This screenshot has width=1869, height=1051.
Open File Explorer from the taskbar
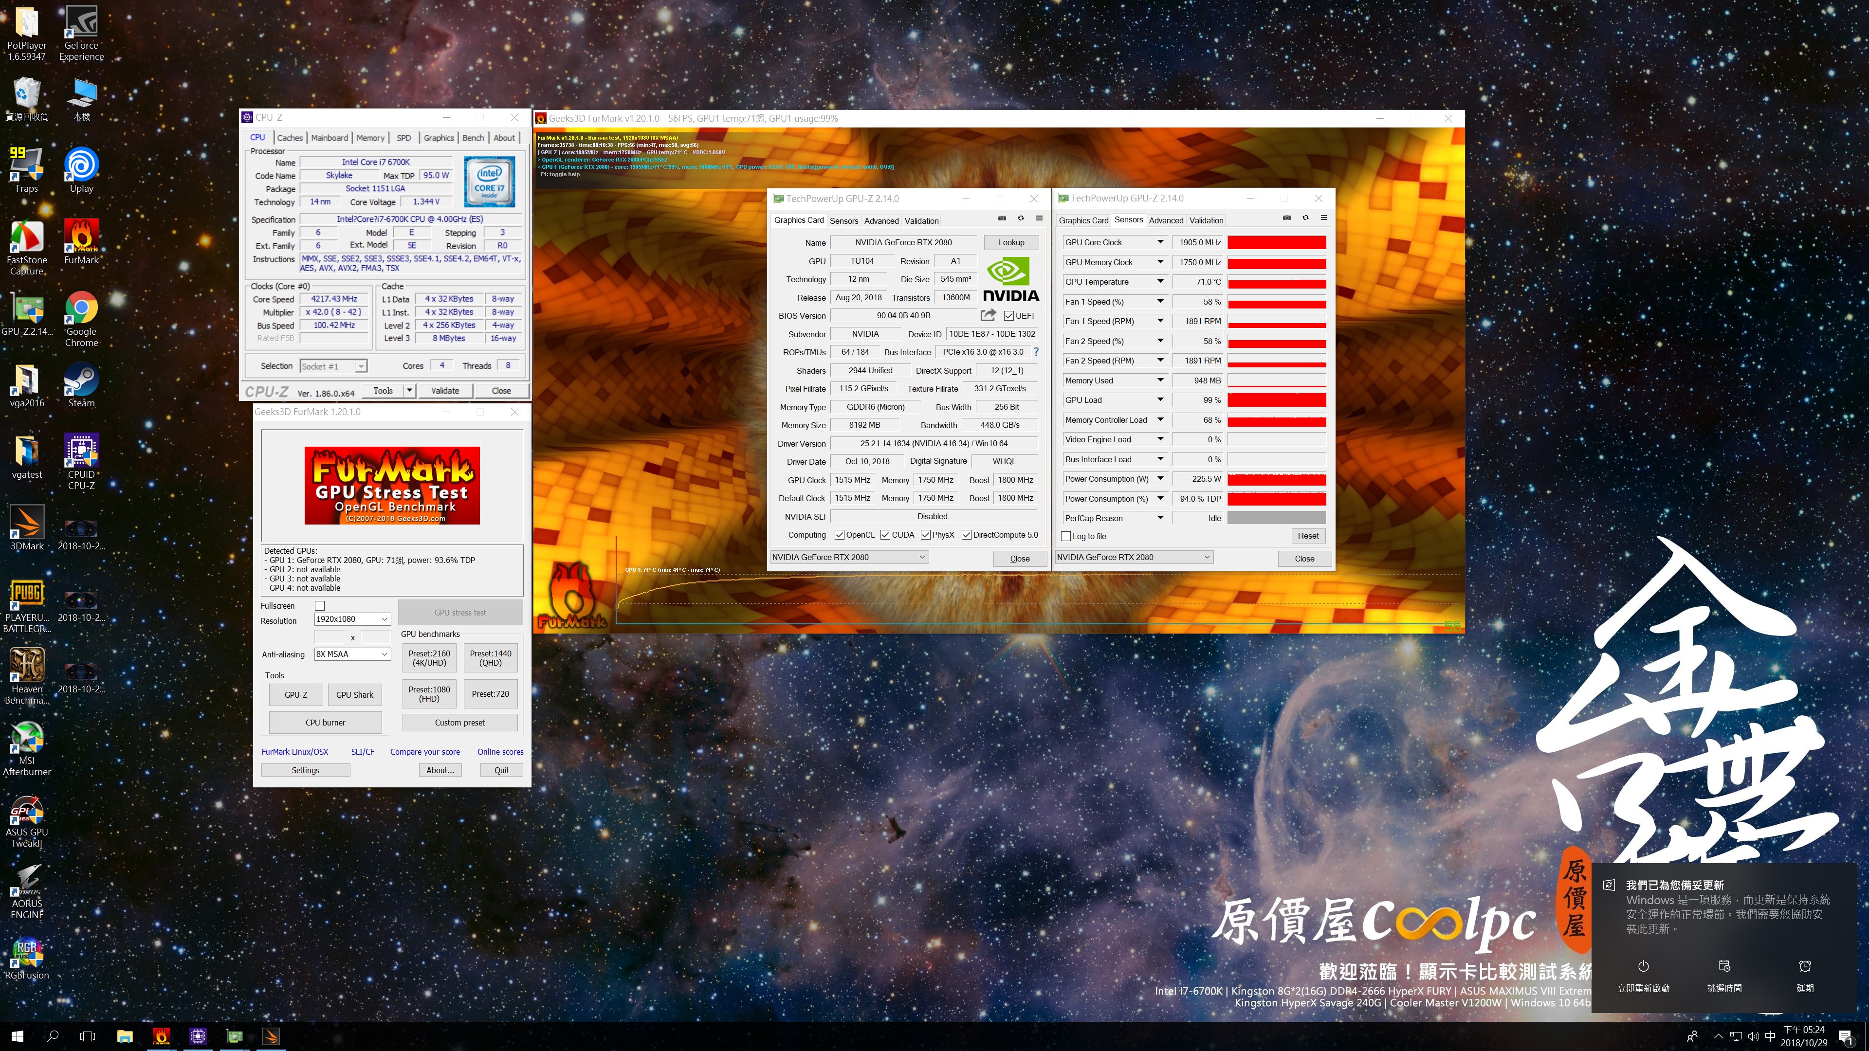tap(125, 1036)
